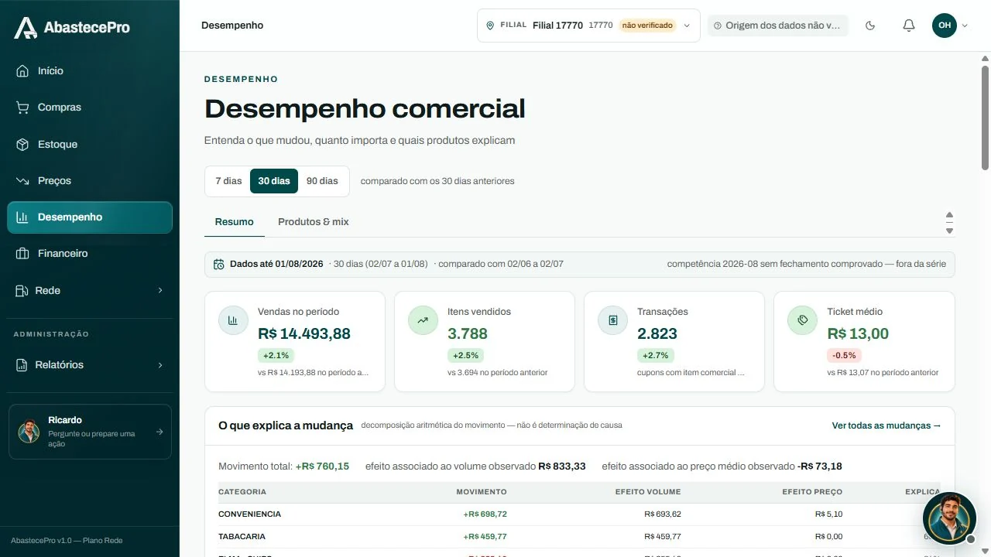
Task: Click the small up arrow by the tabs
Action: 949,216
